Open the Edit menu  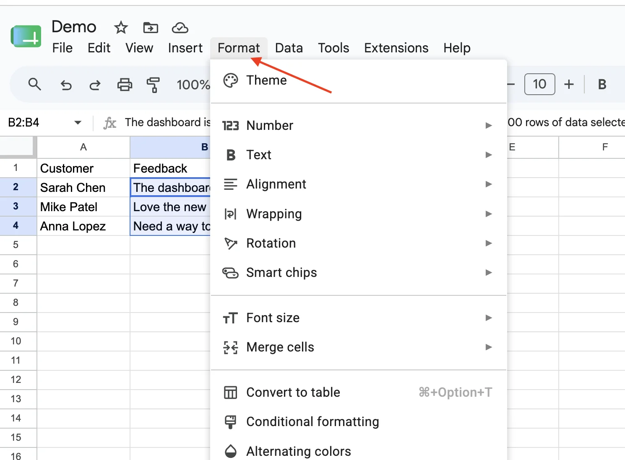click(x=99, y=48)
